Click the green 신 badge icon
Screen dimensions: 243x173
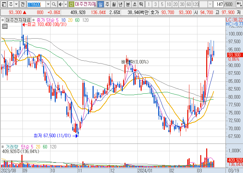coord(71,4)
